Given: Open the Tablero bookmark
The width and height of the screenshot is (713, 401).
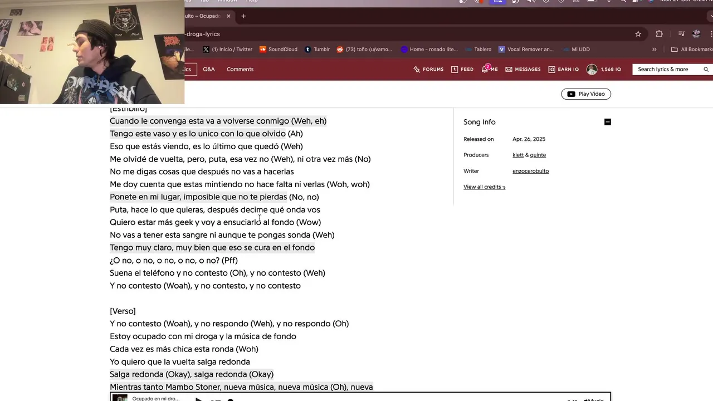Looking at the screenshot, I should point(478,50).
